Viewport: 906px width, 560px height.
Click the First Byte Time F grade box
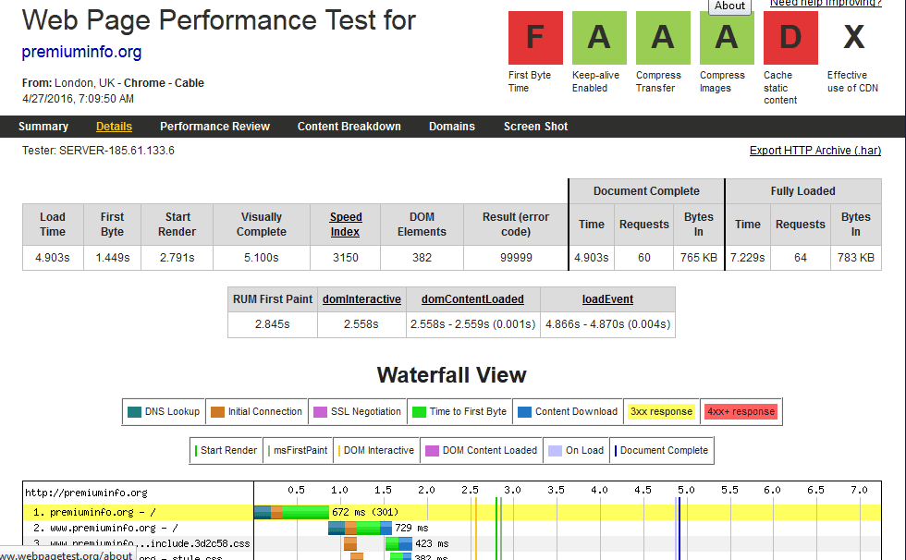[x=535, y=38]
